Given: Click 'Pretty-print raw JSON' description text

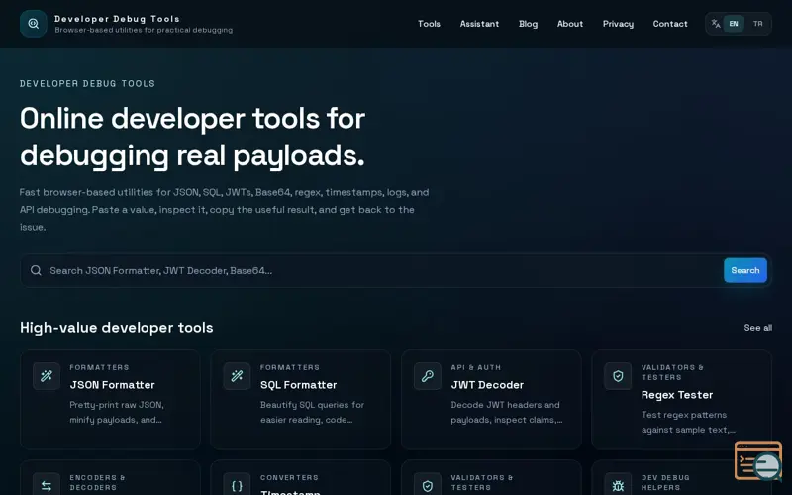Looking at the screenshot, I should click(117, 412).
